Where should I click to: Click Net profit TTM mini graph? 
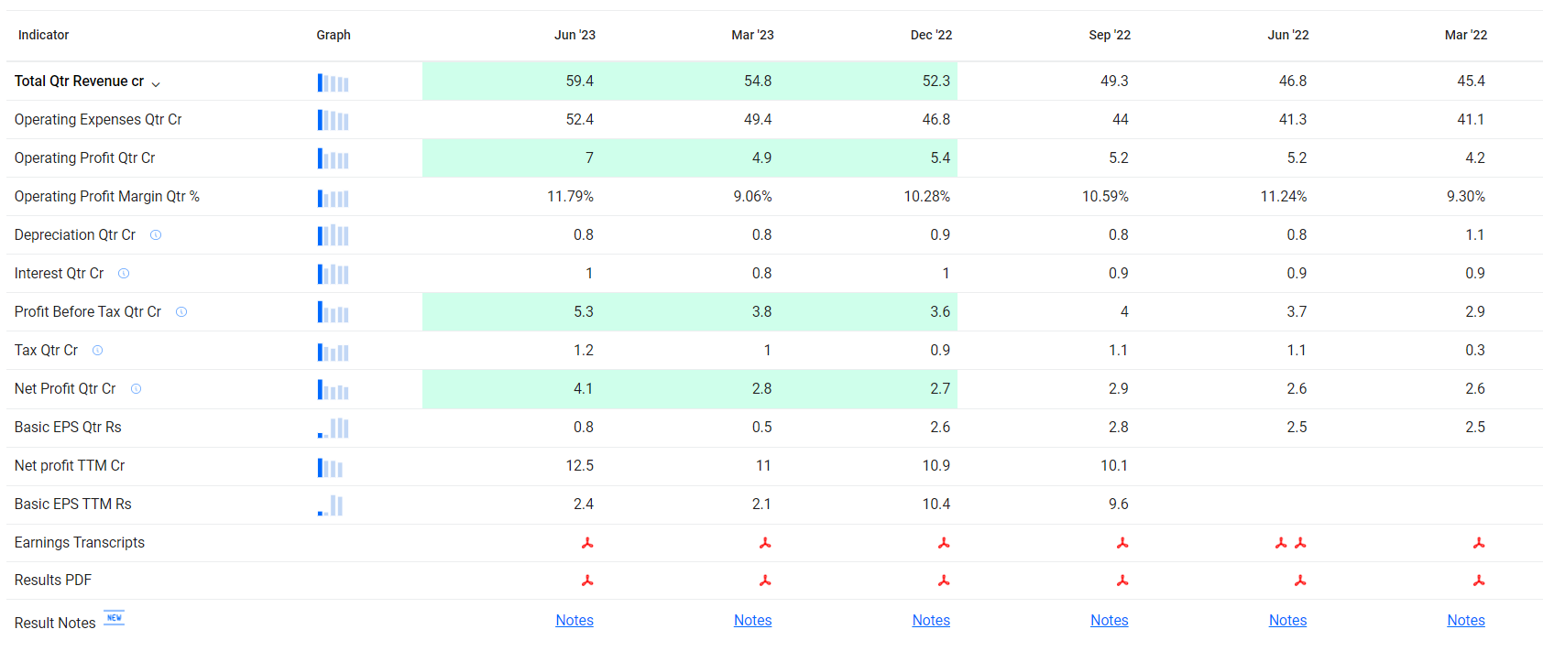(330, 467)
